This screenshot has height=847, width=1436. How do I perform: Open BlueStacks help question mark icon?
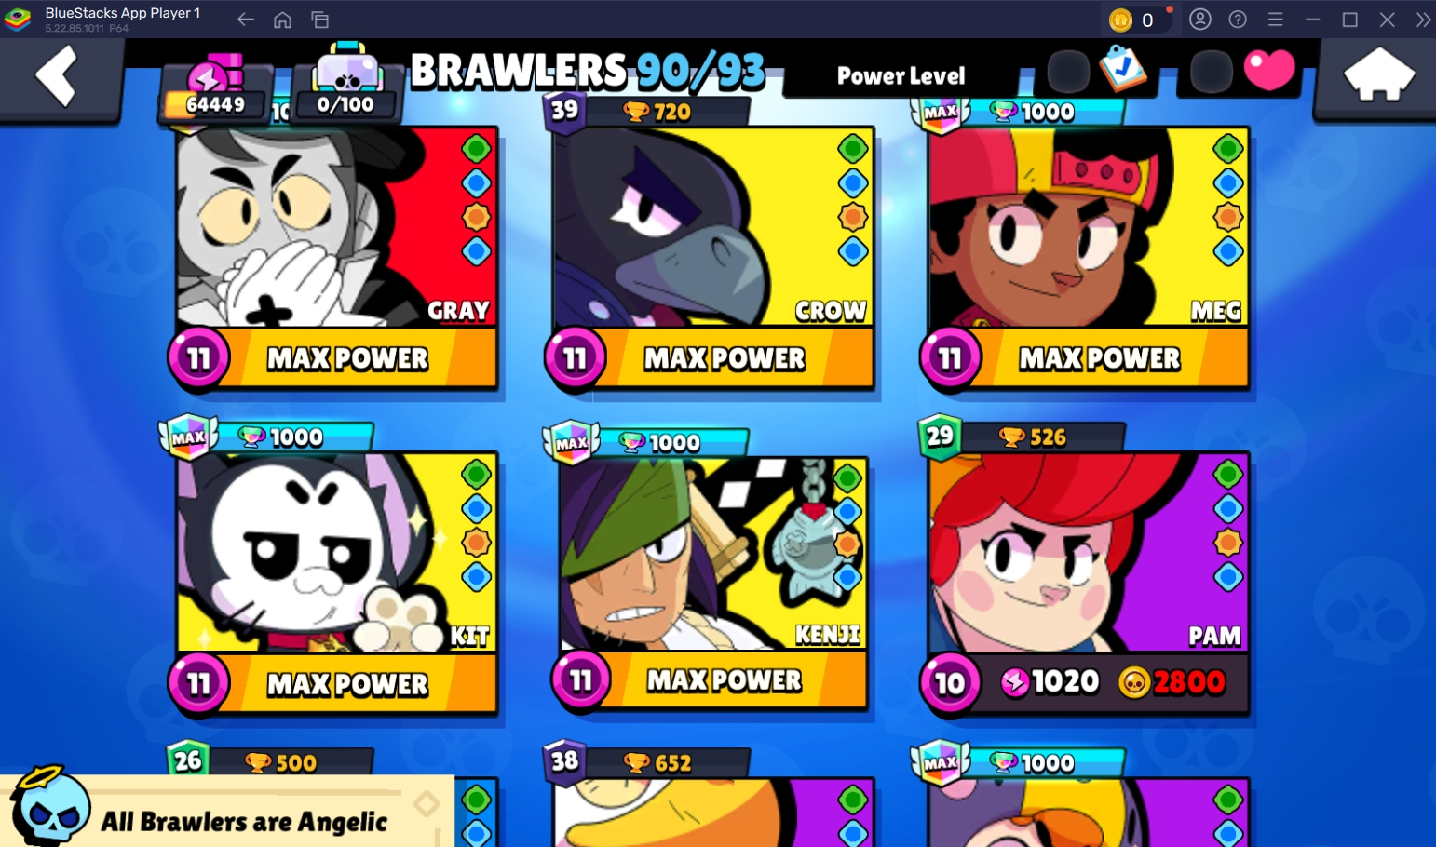(x=1238, y=20)
